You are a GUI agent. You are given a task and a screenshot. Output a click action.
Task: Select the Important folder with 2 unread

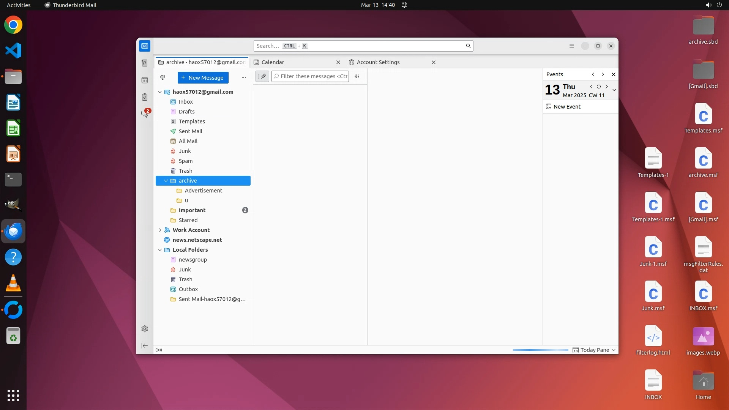[192, 210]
